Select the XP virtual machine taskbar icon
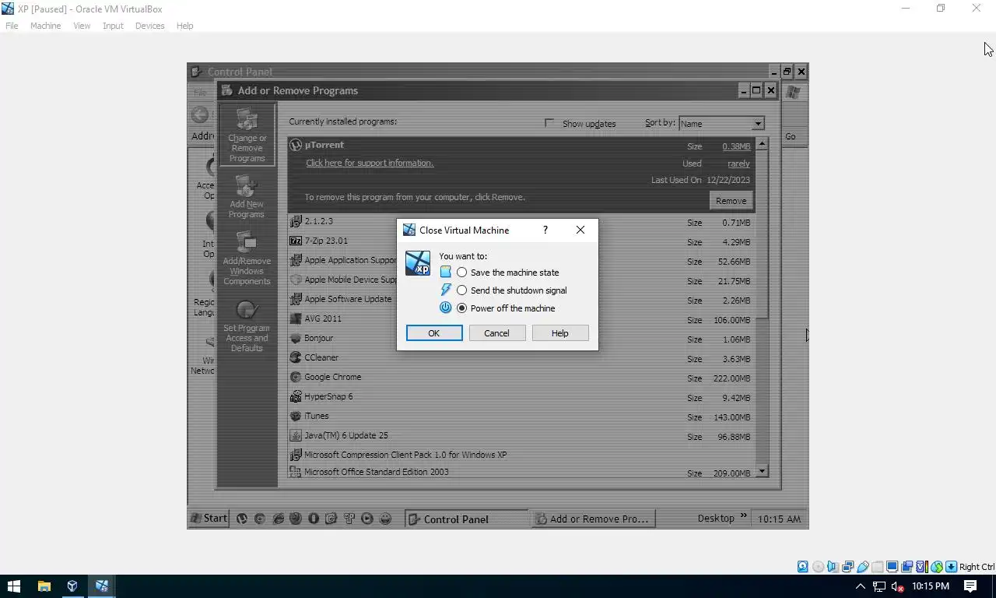This screenshot has width=996, height=598. coord(102,586)
